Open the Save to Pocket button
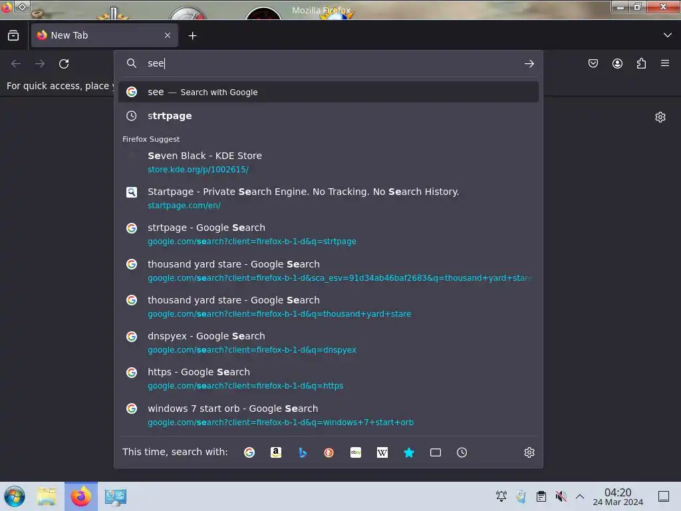The width and height of the screenshot is (681, 511). click(x=593, y=64)
